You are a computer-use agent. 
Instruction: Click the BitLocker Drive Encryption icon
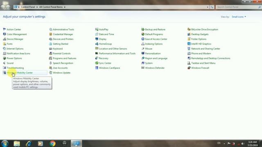(189, 29)
